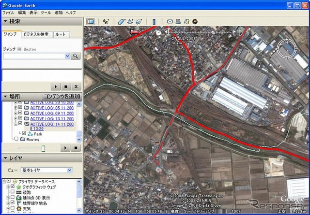This screenshot has height=215, width=310.
Task: Uncheck ACTIVE LOG: 09 11 200 checkbox
Action: (x=20, y=113)
